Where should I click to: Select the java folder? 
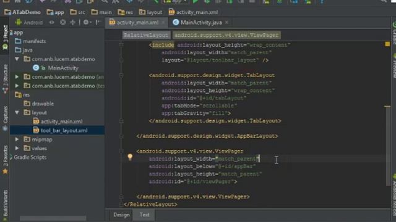(x=24, y=50)
